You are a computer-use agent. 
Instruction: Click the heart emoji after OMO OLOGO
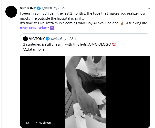(114, 44)
